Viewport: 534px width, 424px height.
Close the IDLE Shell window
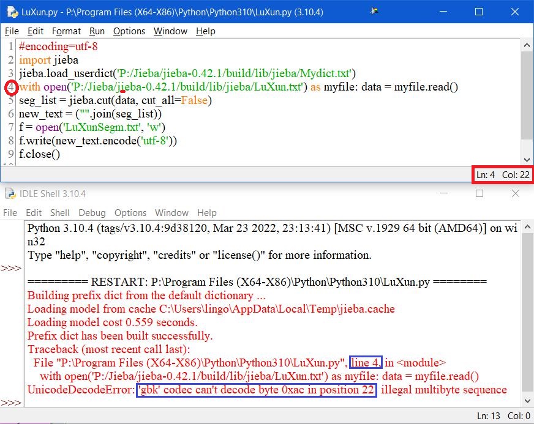[x=516, y=193]
